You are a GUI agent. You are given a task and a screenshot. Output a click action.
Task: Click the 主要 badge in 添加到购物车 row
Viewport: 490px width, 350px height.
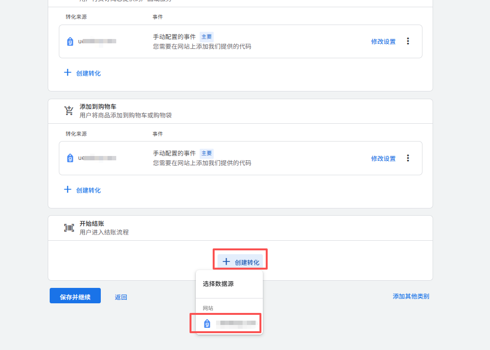206,153
